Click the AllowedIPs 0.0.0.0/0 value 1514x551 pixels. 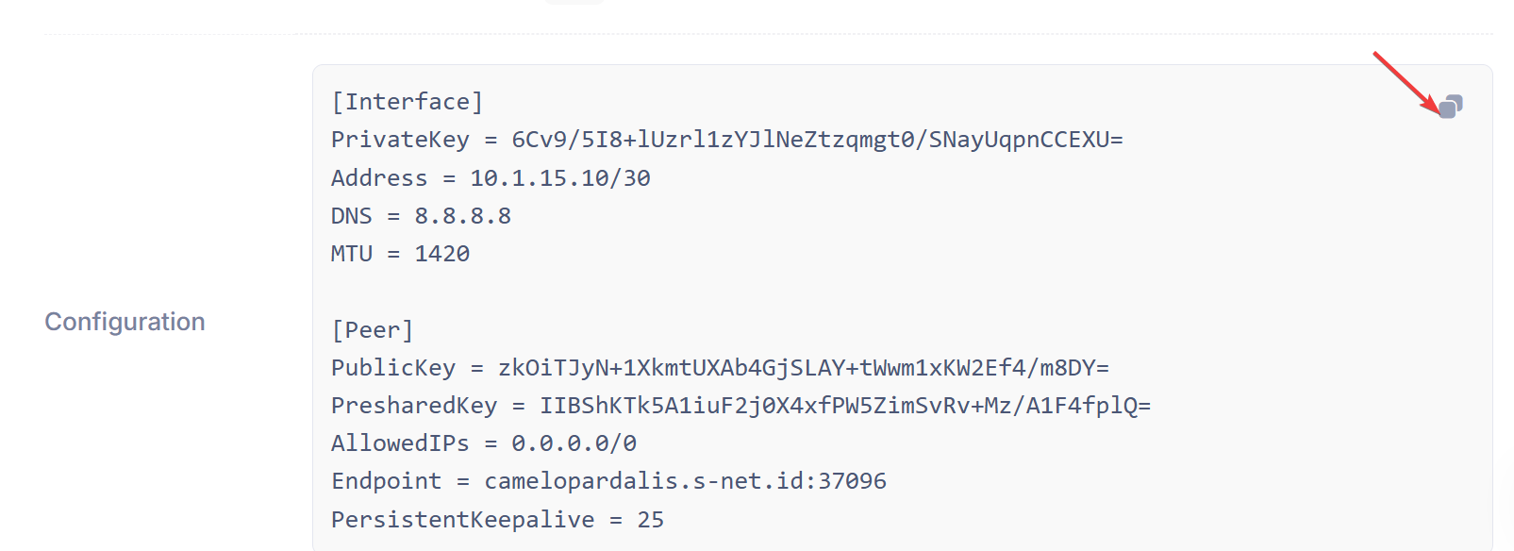(x=574, y=443)
